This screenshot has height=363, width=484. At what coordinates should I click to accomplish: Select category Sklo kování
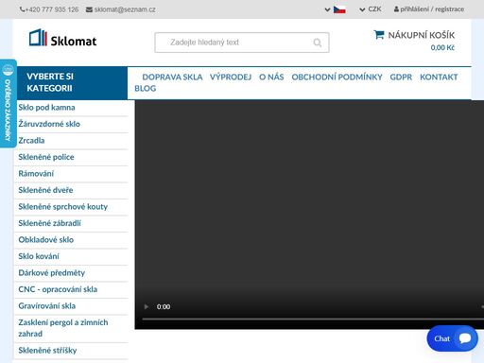coord(39,256)
